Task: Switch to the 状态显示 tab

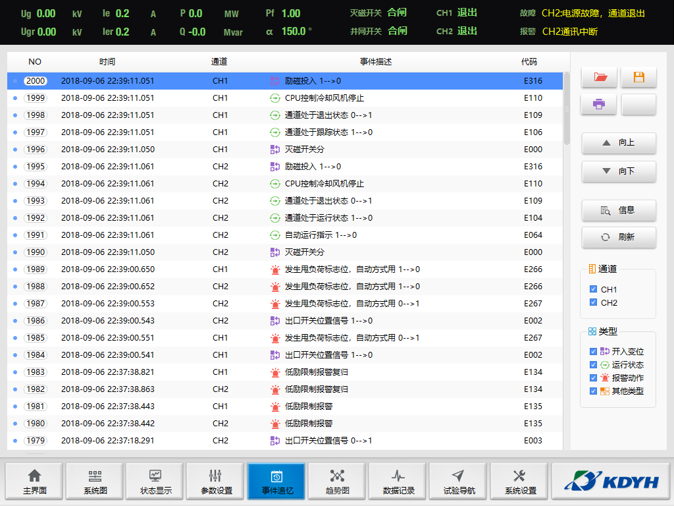Action: 155,481
